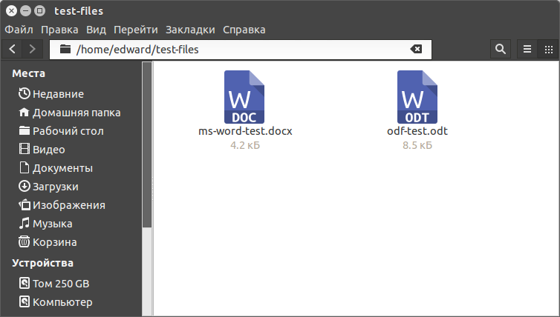Screen dimensions: 560x317
Task: Switch to list view
Action: (x=527, y=49)
